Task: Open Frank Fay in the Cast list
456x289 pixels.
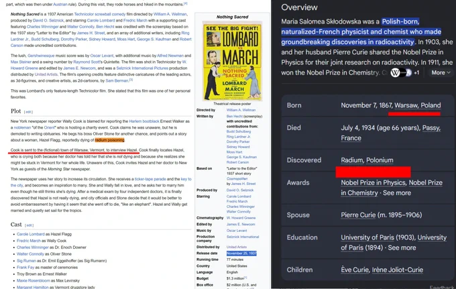Action: click(25, 268)
